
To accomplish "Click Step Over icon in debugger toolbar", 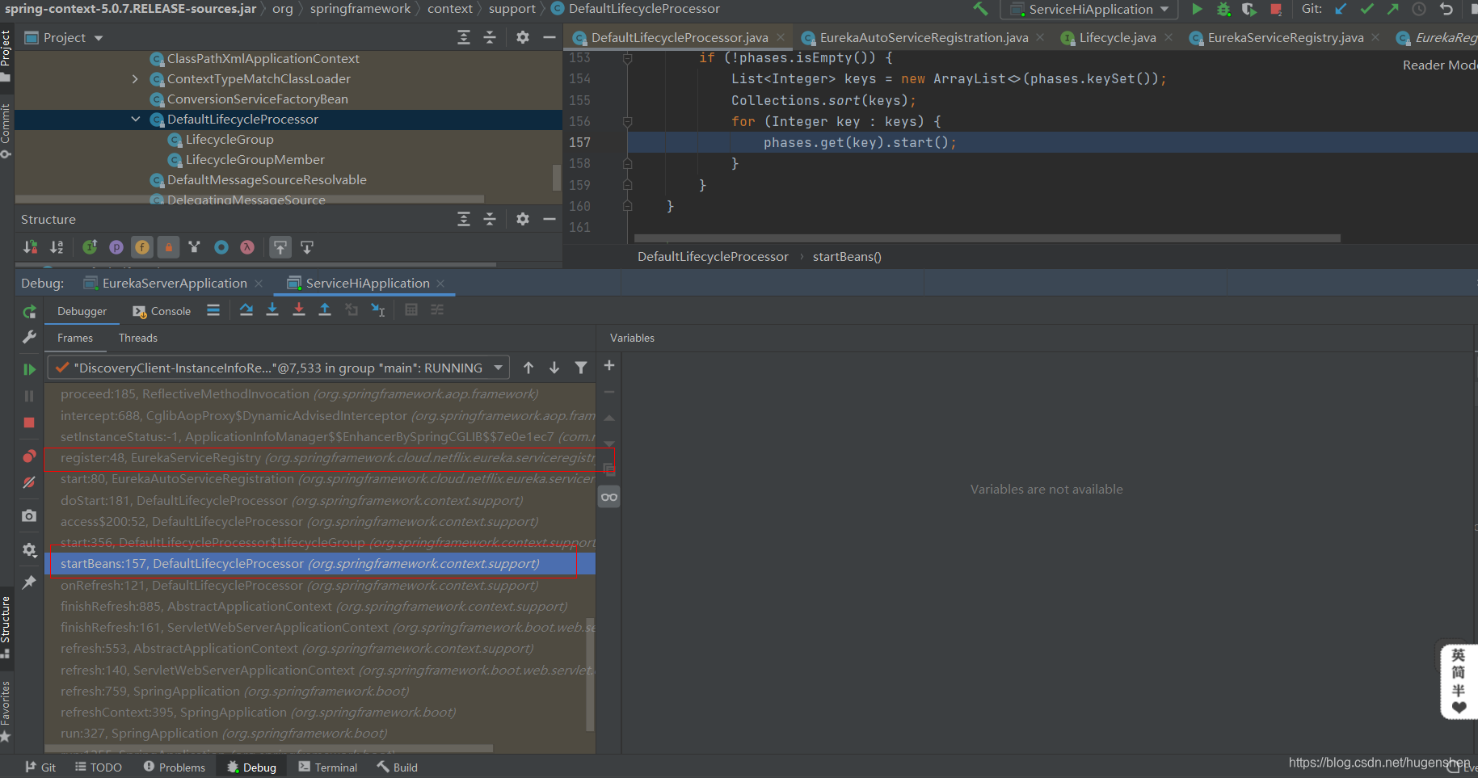I will pyautogui.click(x=246, y=309).
